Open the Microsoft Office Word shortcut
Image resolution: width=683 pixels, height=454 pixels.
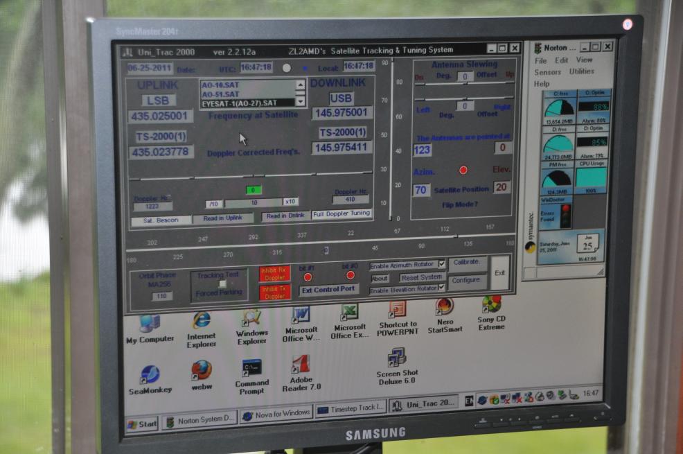point(301,324)
